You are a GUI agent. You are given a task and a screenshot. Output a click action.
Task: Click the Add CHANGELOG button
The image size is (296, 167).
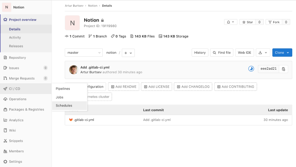click(x=193, y=87)
